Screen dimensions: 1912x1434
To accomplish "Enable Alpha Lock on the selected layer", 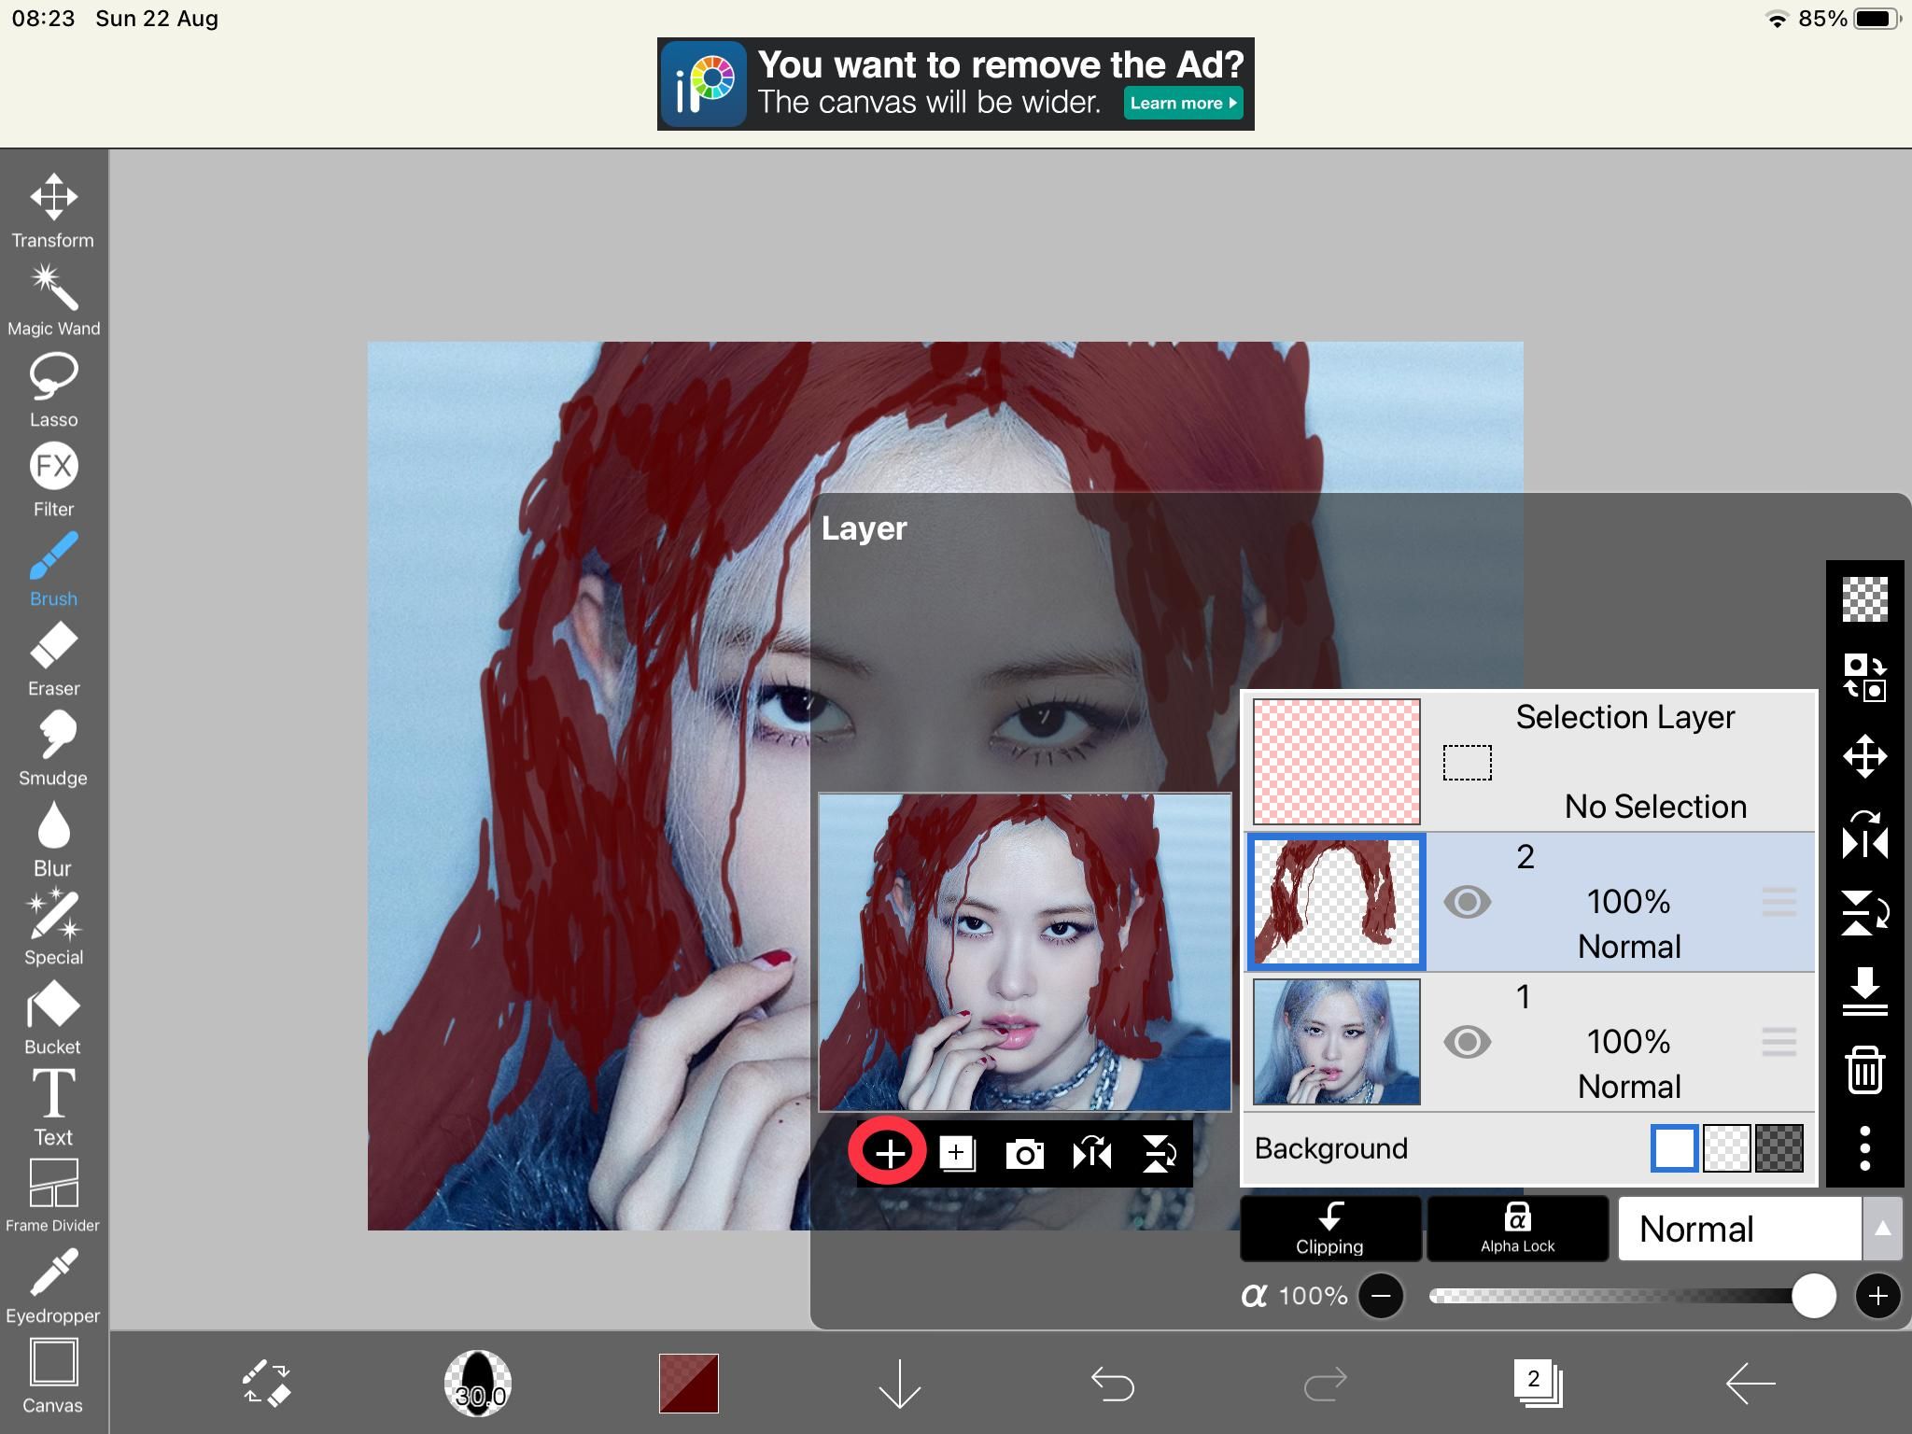I will [1517, 1228].
